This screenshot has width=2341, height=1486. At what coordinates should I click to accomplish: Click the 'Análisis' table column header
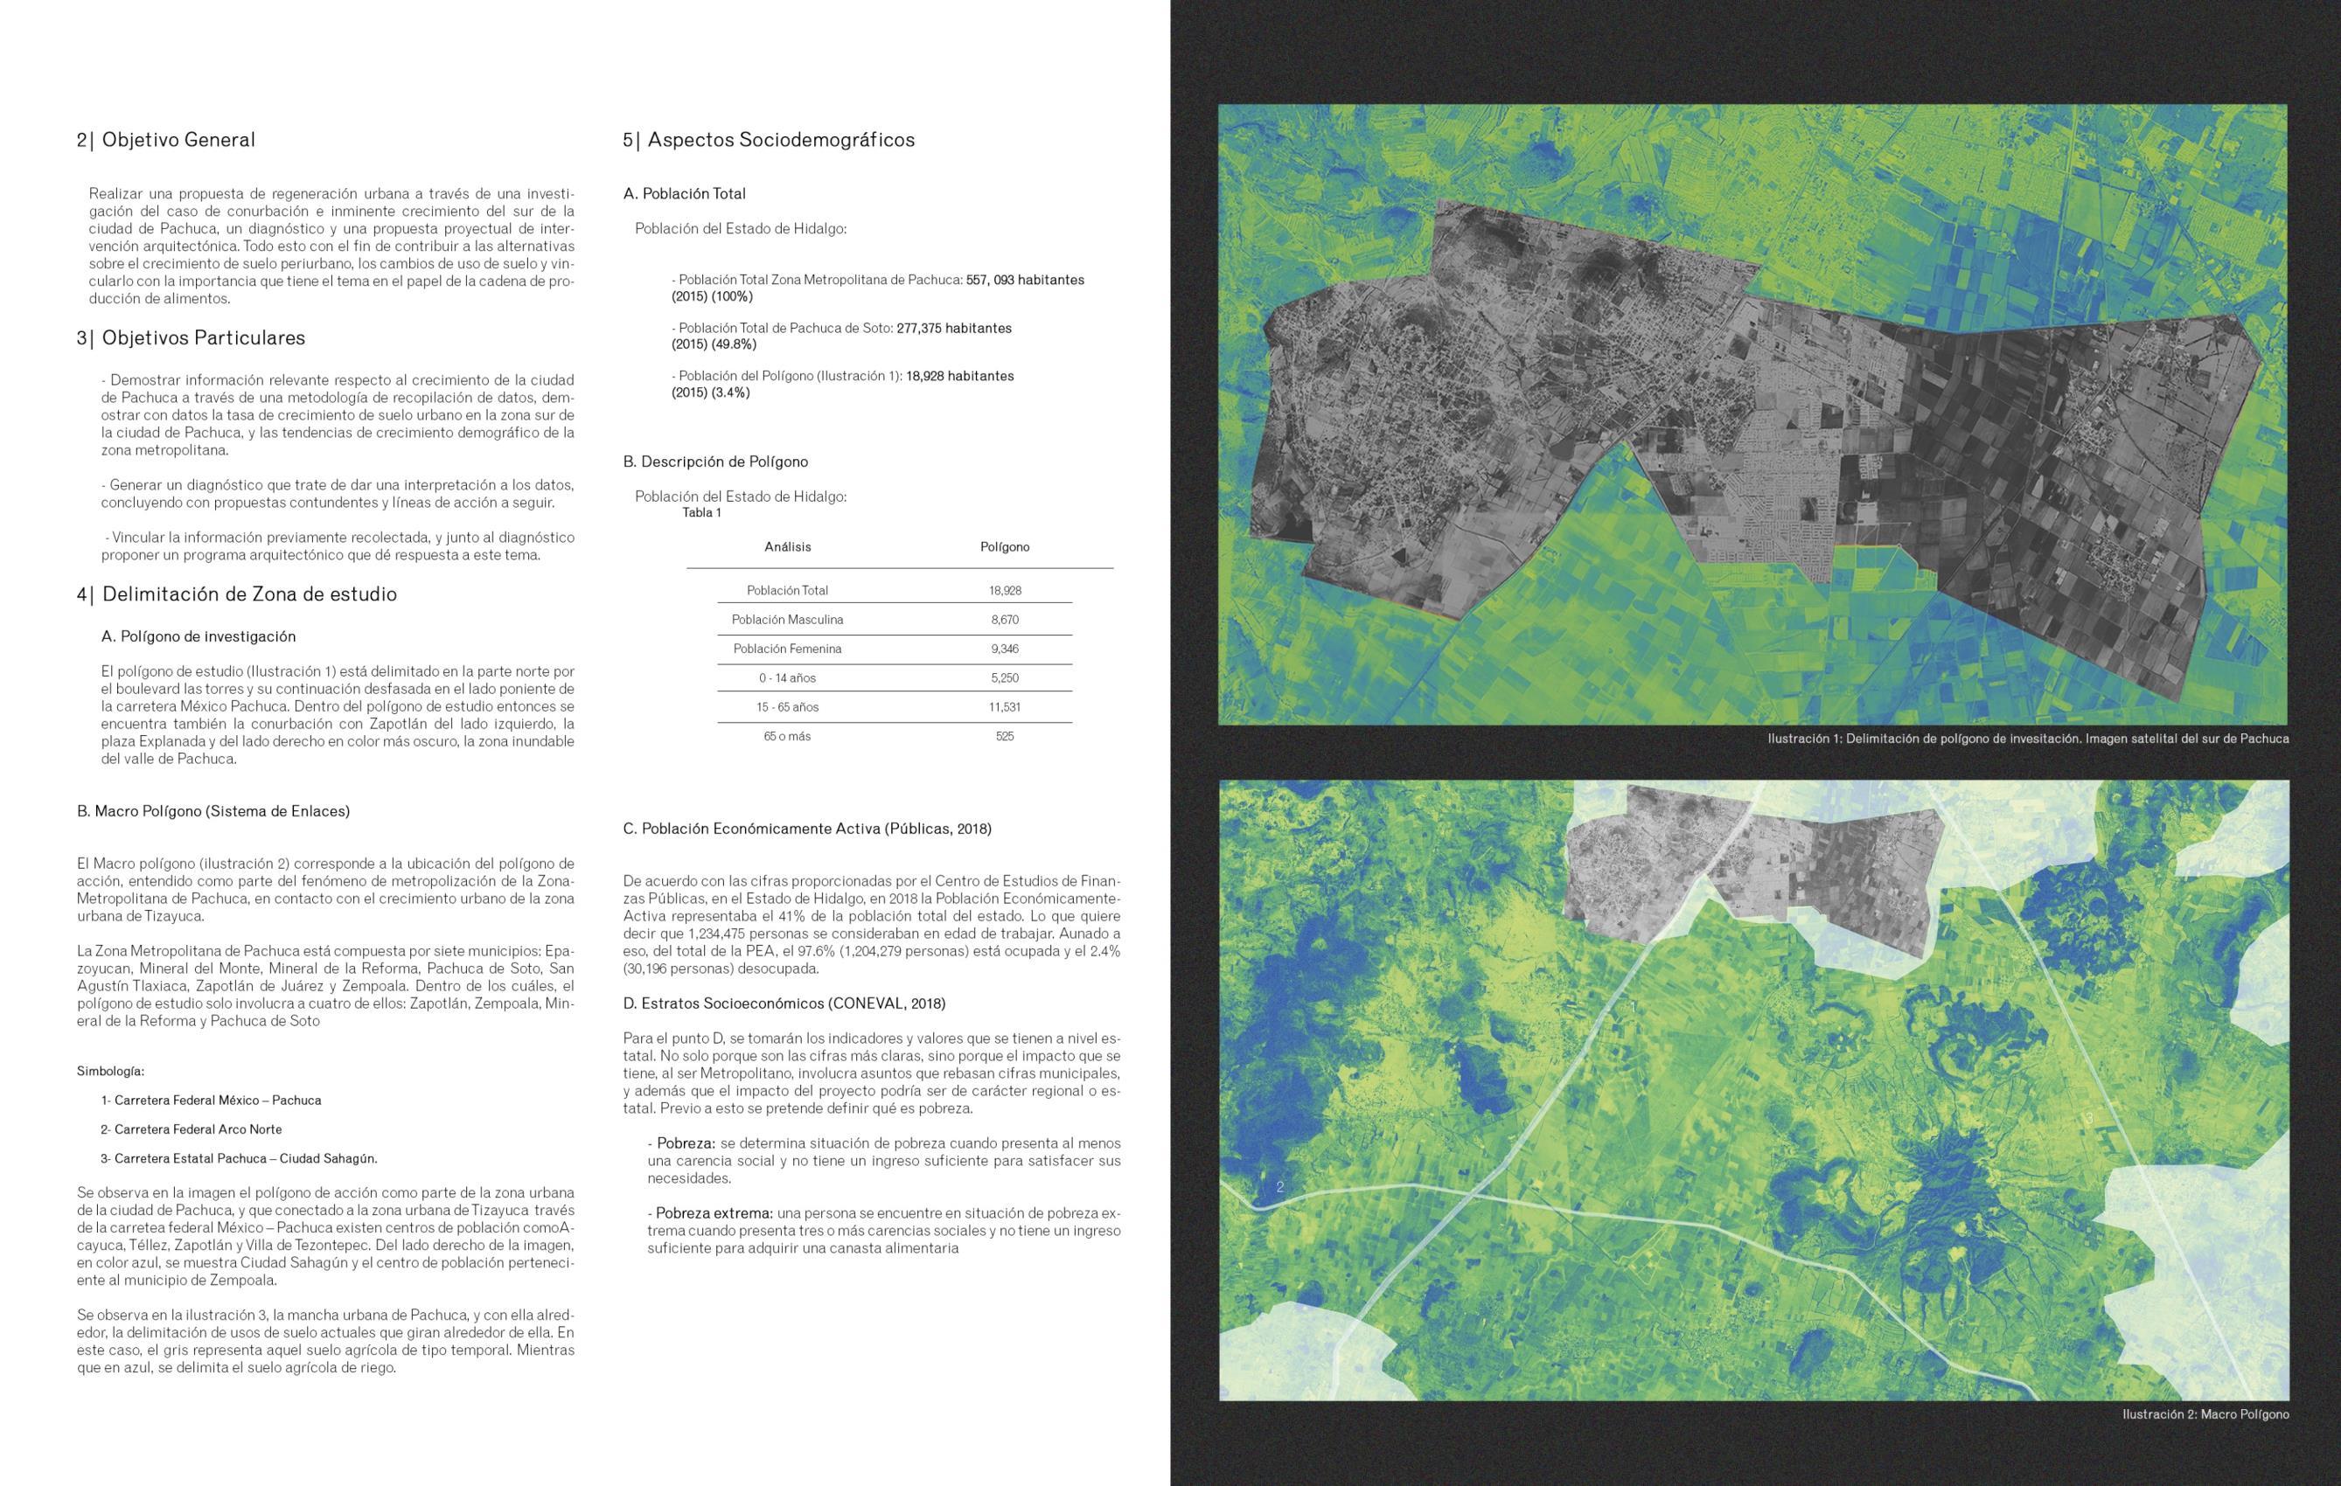tap(787, 547)
